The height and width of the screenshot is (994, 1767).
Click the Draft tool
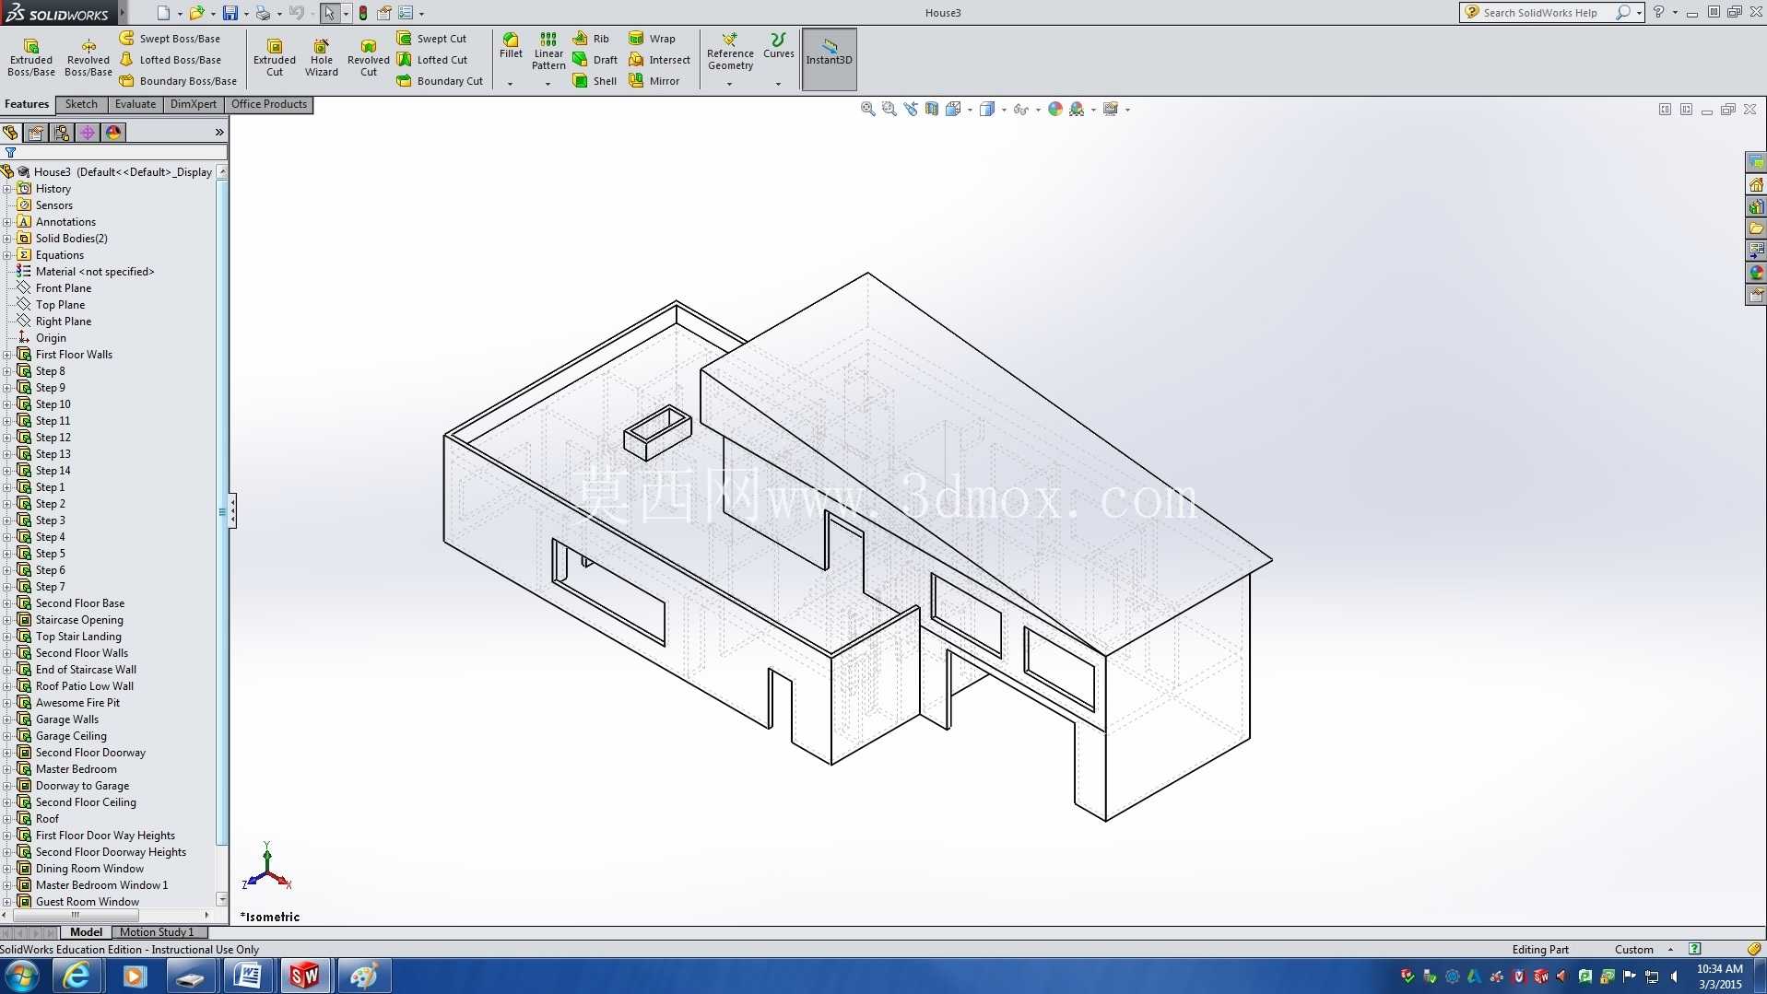point(595,60)
